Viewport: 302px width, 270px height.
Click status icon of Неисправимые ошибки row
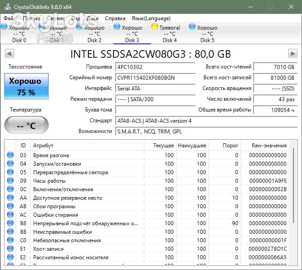pos(10,232)
